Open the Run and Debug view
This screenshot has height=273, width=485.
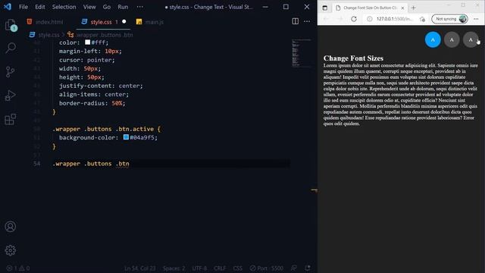coord(11,96)
